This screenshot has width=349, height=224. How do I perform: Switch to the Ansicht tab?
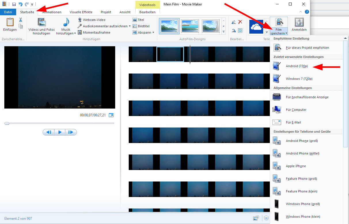[125, 12]
